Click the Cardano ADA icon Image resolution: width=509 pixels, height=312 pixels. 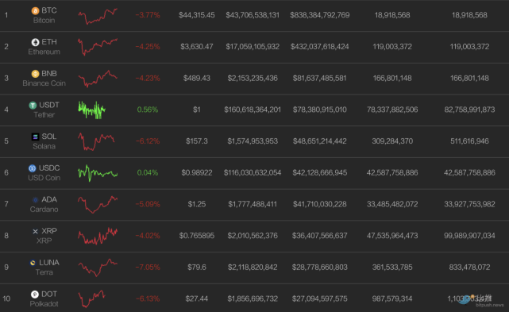click(36, 200)
